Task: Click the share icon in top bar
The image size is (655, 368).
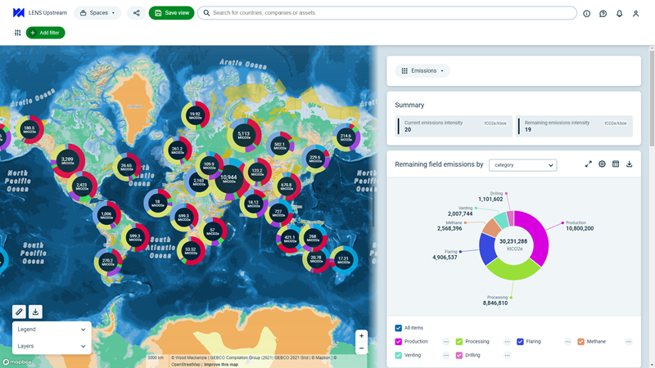Action: click(136, 13)
